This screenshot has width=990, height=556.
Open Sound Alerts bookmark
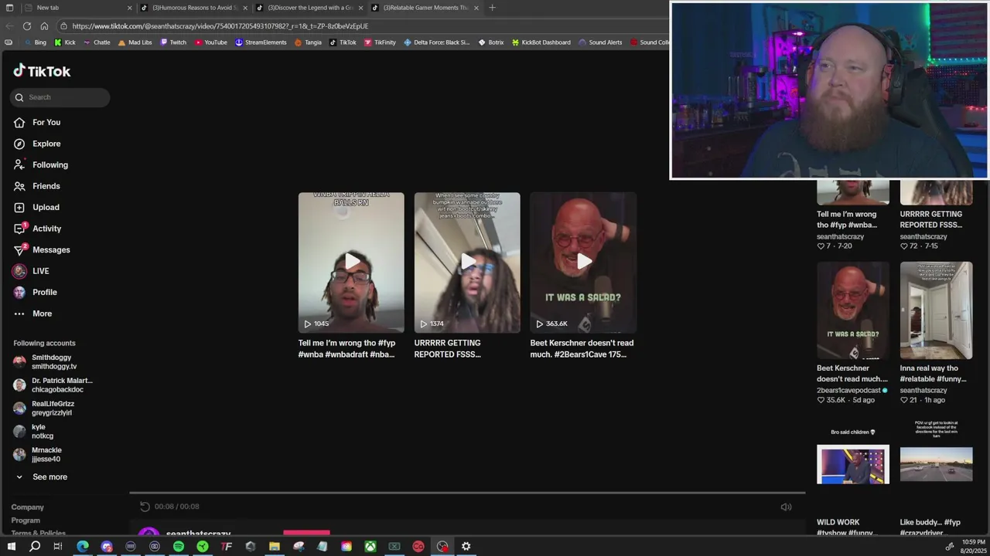point(600,42)
